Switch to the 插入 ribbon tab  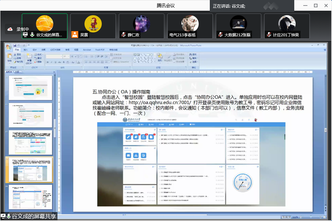click(x=26, y=50)
